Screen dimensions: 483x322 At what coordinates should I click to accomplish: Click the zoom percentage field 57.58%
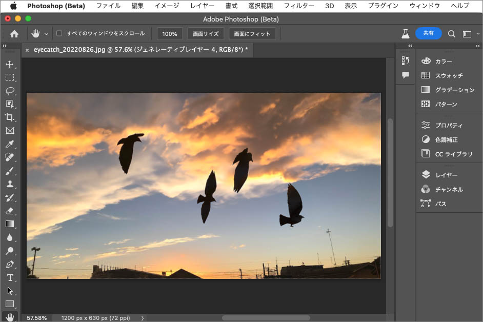pos(37,318)
